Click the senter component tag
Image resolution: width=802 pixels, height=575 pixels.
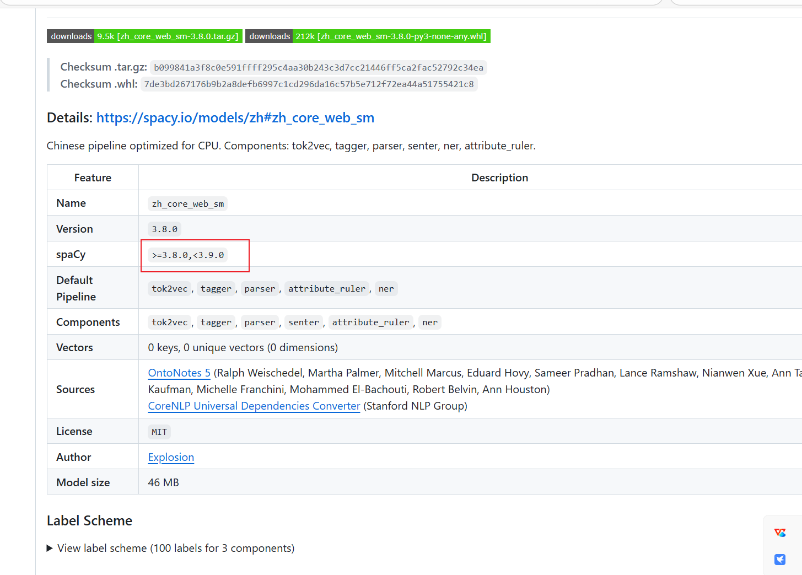click(303, 322)
